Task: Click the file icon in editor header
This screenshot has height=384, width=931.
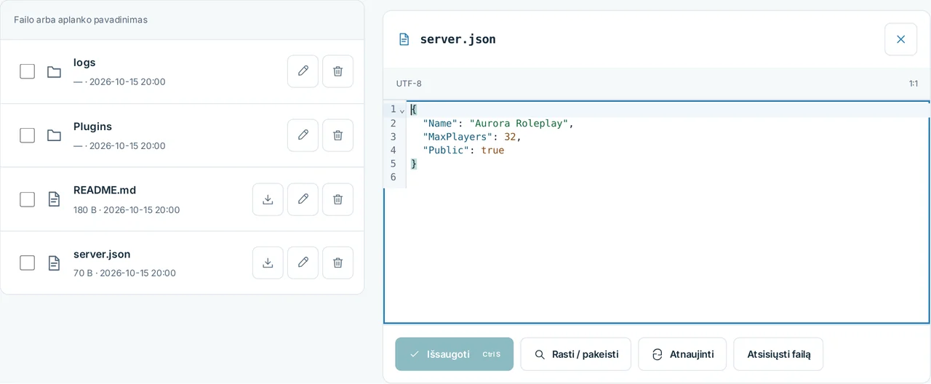Action: [x=404, y=39]
